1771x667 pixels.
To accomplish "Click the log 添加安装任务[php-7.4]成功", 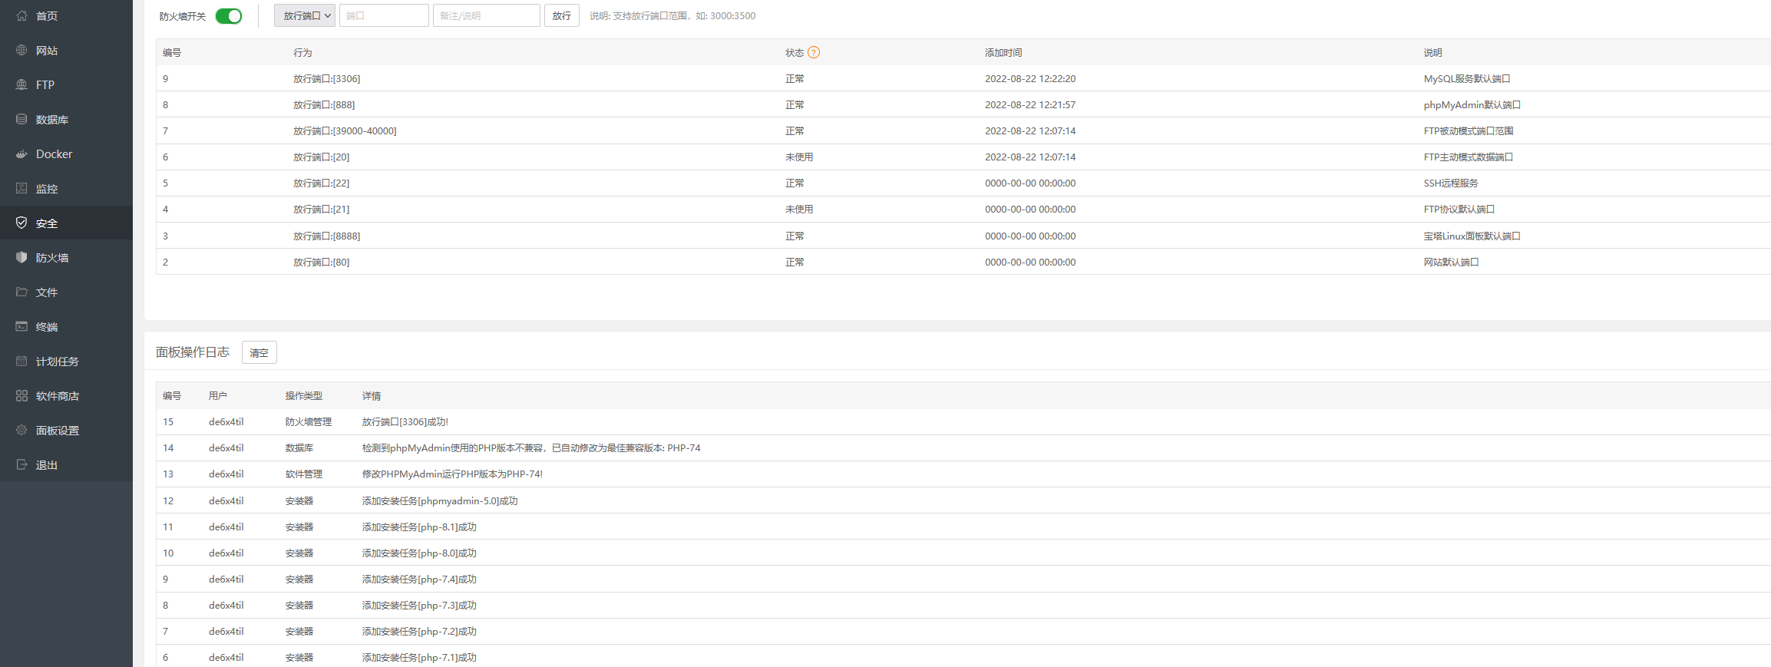I will [419, 579].
